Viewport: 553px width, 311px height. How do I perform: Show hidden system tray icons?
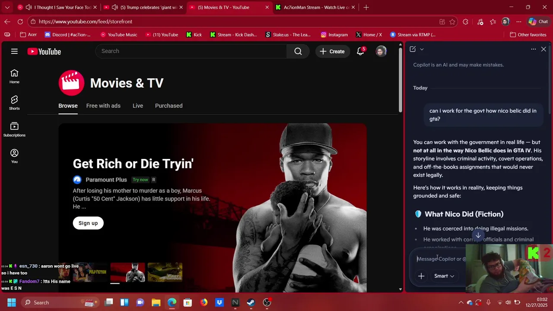[461, 302]
